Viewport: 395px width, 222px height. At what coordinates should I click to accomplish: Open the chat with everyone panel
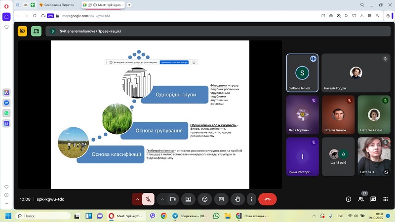pos(373,199)
